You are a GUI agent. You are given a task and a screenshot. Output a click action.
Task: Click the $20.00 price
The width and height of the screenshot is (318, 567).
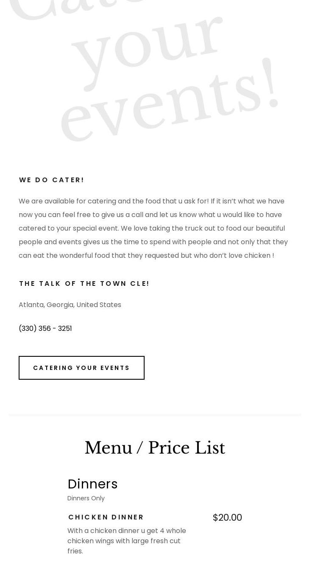click(227, 518)
